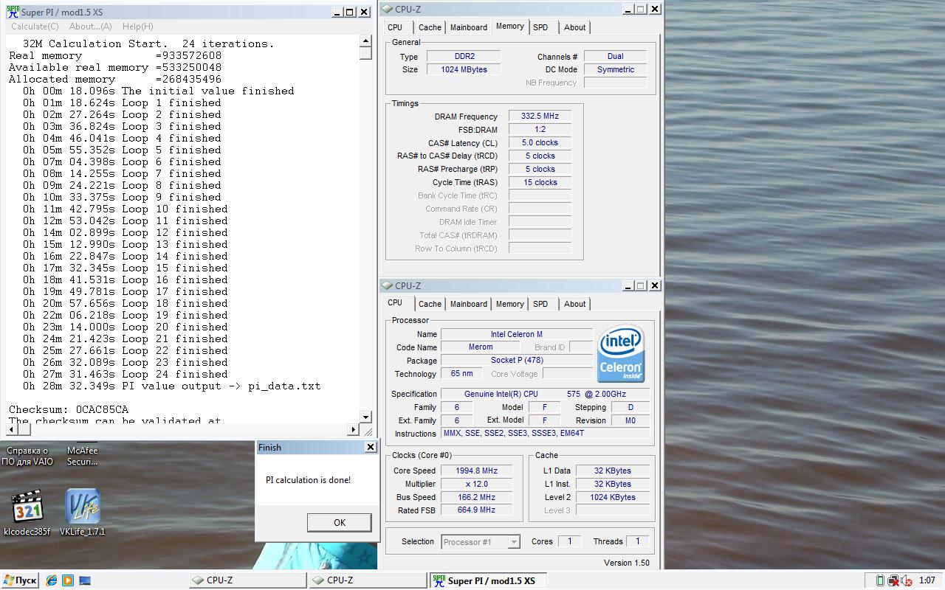The height and width of the screenshot is (590, 945).
Task: Click the Super PI icon in its title bar
Action: point(12,12)
